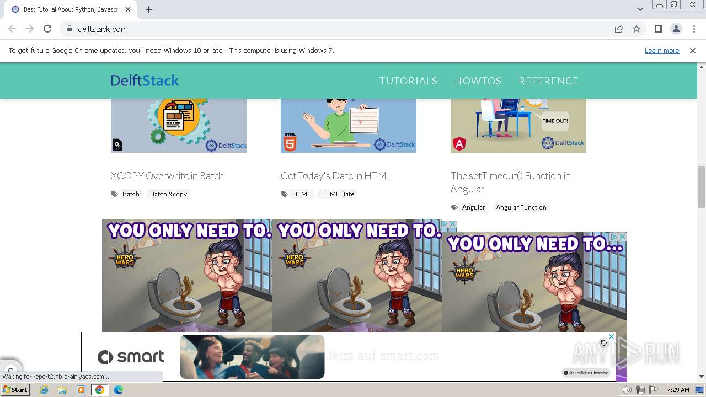
Task: Click the 7:29 AM clock
Action: tap(678, 390)
